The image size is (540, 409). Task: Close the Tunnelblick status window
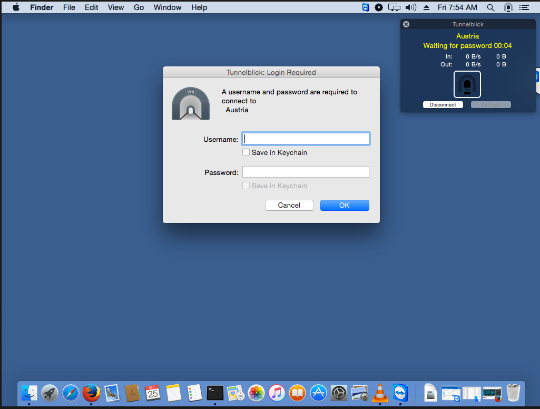(x=406, y=24)
